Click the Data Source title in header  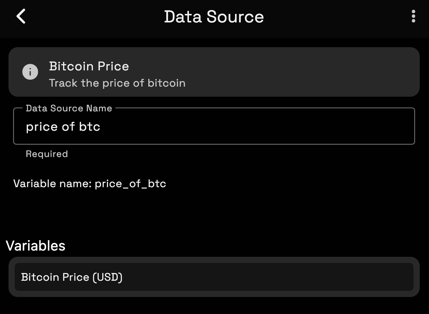point(214,17)
